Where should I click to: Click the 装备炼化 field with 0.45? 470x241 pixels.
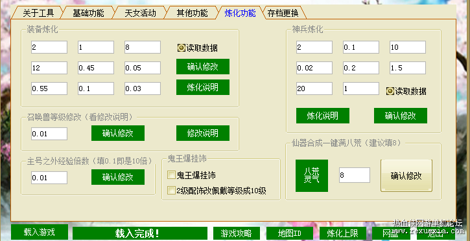pos(96,68)
